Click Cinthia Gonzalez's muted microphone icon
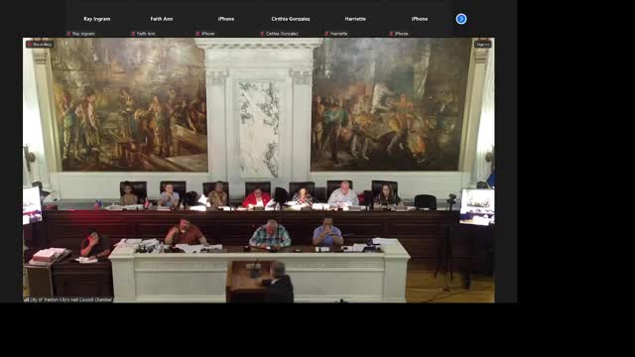This screenshot has width=635, height=357. (262, 34)
